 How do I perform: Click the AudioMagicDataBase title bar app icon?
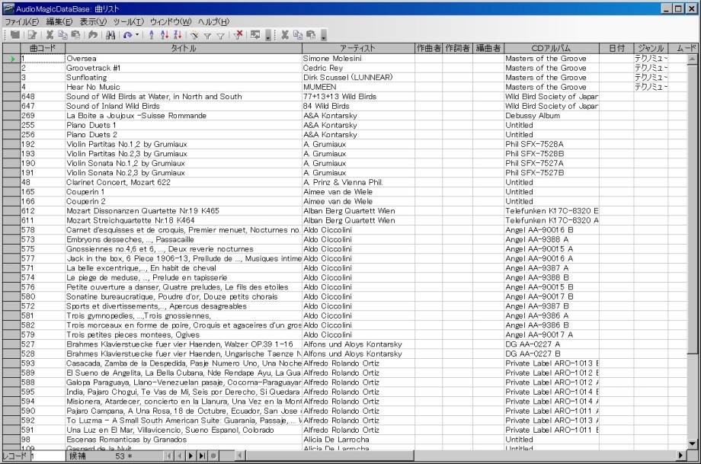(x=9, y=8)
